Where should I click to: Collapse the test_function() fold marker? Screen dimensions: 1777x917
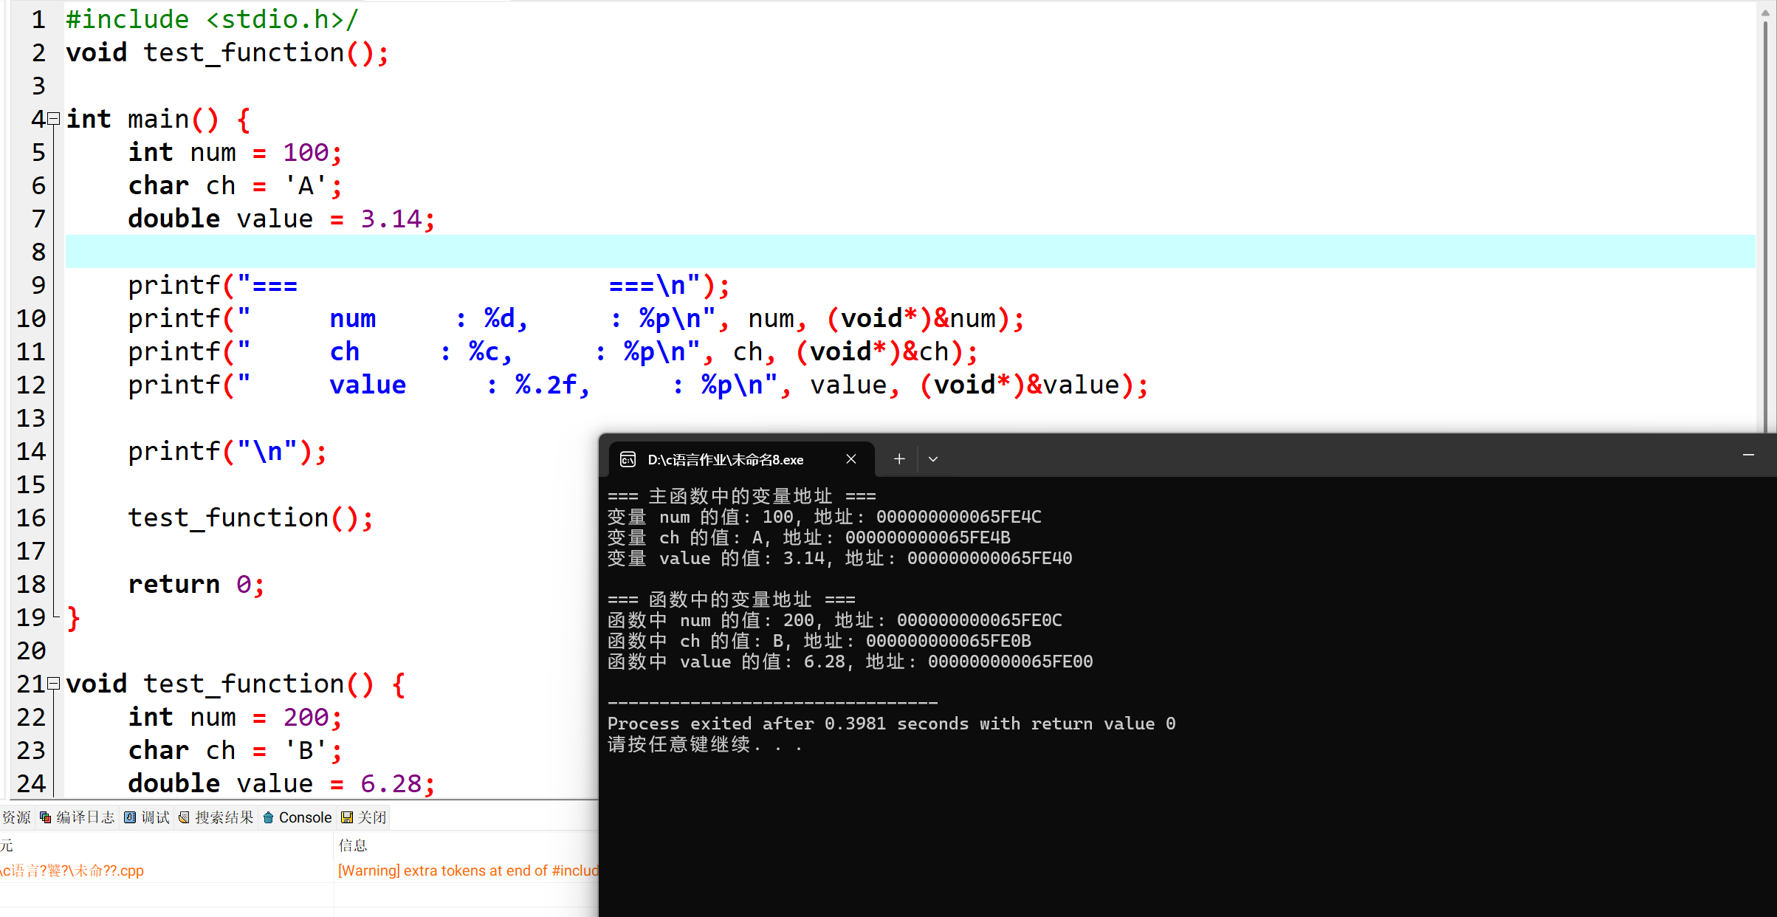coord(53,684)
